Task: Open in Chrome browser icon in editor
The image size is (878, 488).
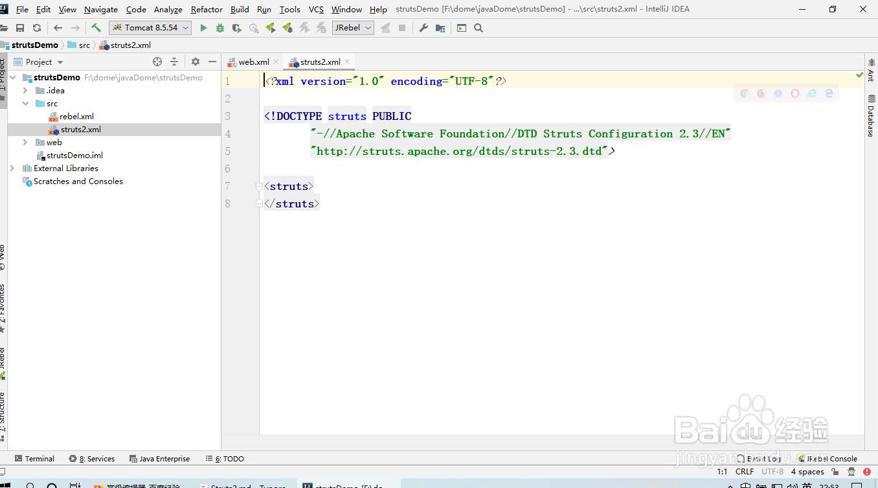Action: (x=745, y=93)
